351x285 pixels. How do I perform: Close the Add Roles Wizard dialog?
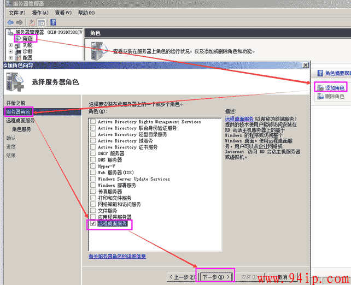[306, 65]
